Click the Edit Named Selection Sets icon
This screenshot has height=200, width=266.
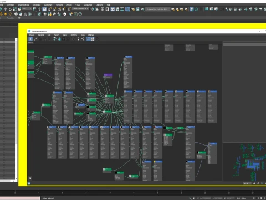[x=69, y=9]
